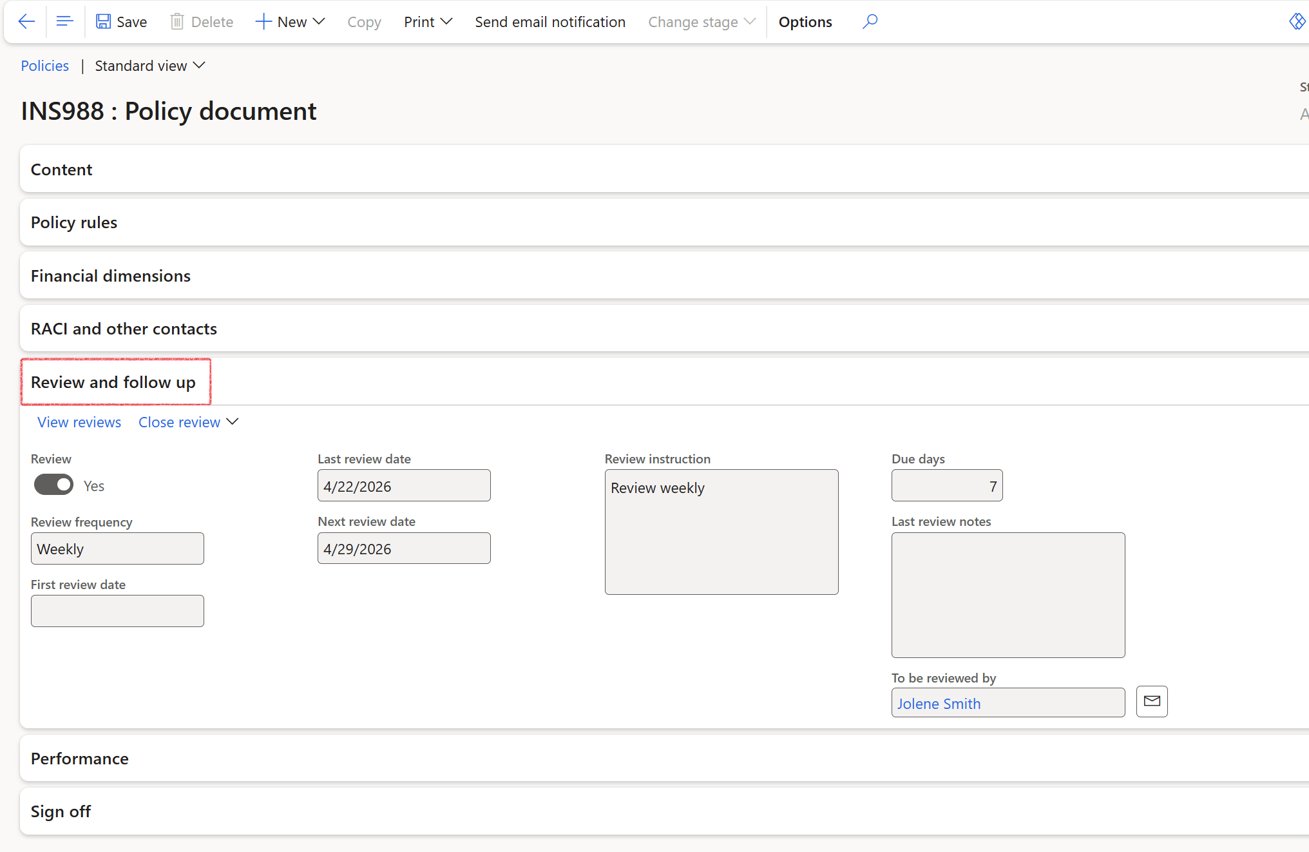Expand the Content section
This screenshot has height=852, width=1309.
664,169
